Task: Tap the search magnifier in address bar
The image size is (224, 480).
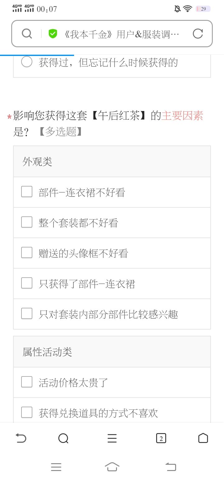Action: coord(27,34)
